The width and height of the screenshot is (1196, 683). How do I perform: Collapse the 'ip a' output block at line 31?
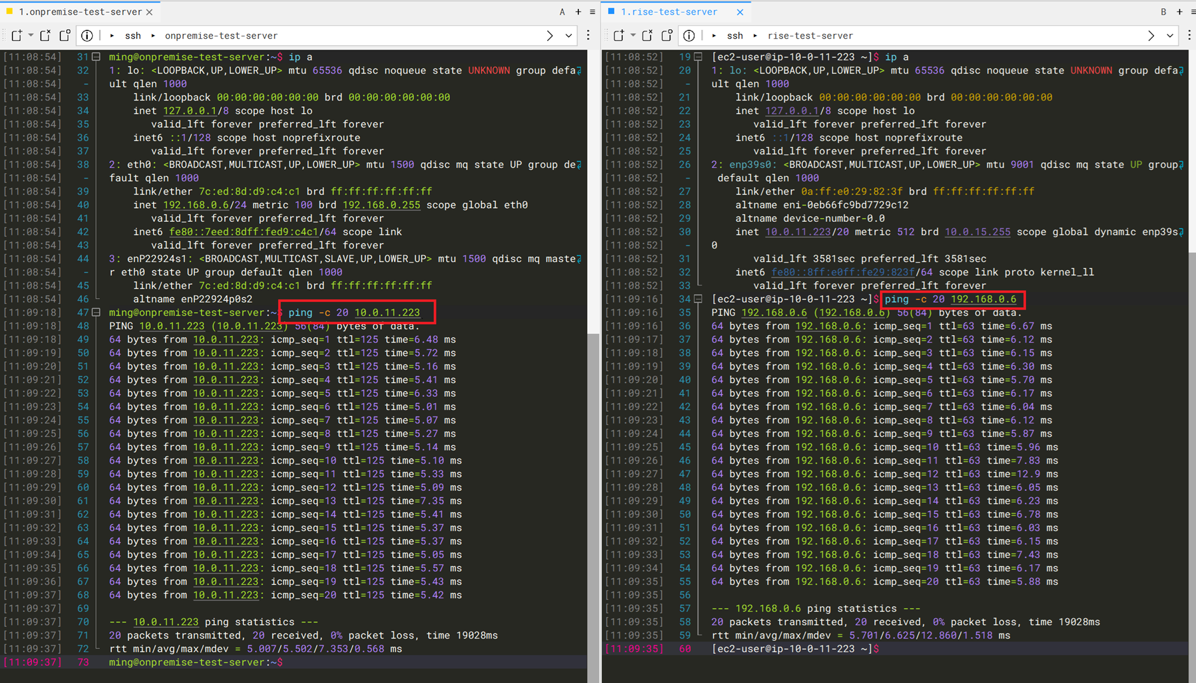coord(96,57)
